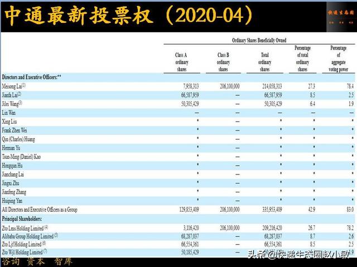Click Alibaba's Class A value 68,287,037
This screenshot has height=267, width=357.
click(x=190, y=236)
